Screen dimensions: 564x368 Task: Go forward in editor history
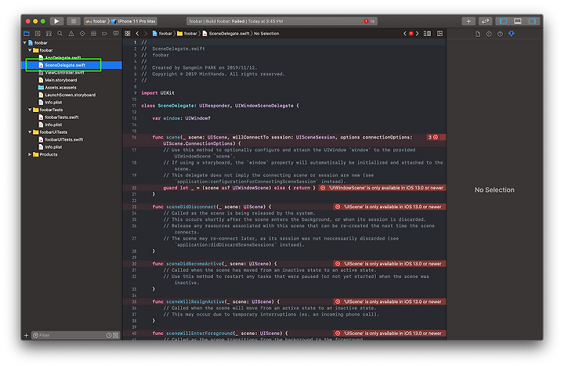(x=146, y=34)
